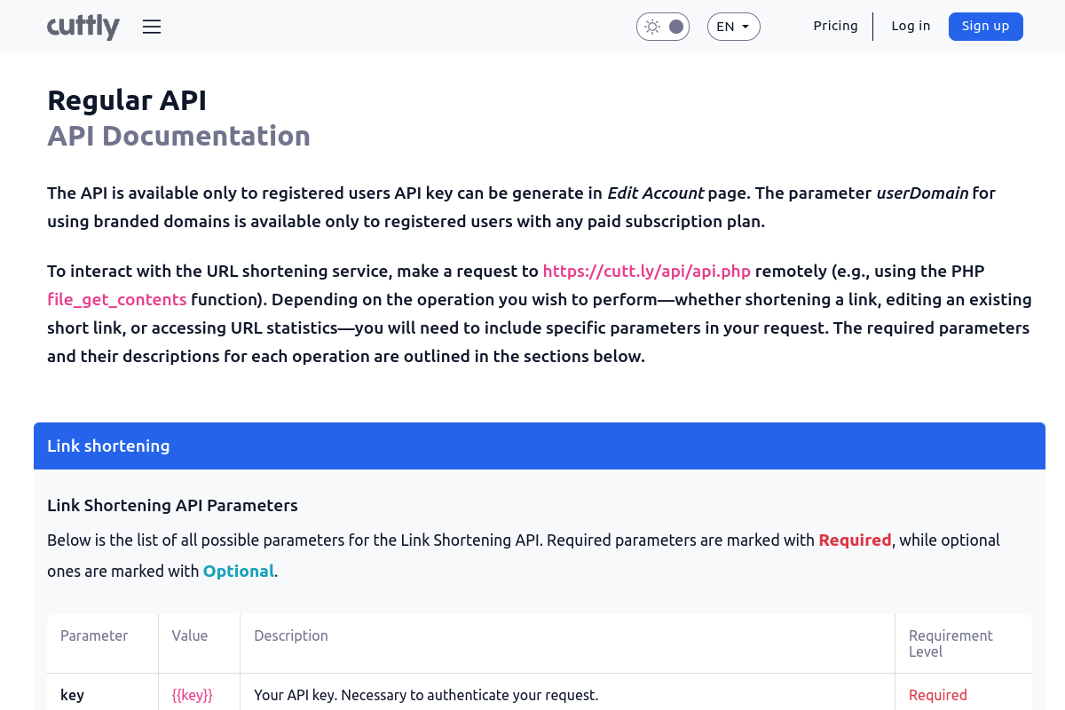This screenshot has width=1065, height=710.
Task: Click the teal Optional label
Action: (239, 572)
